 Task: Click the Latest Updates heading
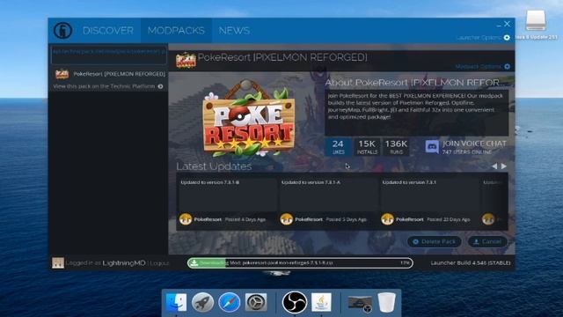(x=214, y=166)
